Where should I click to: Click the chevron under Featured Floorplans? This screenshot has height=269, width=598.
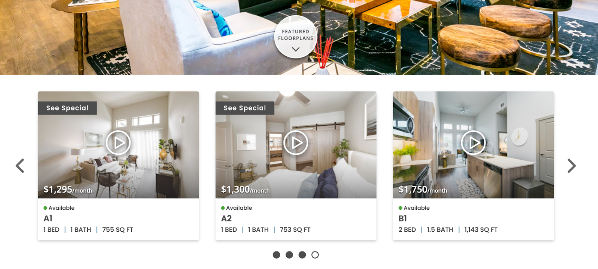(296, 49)
